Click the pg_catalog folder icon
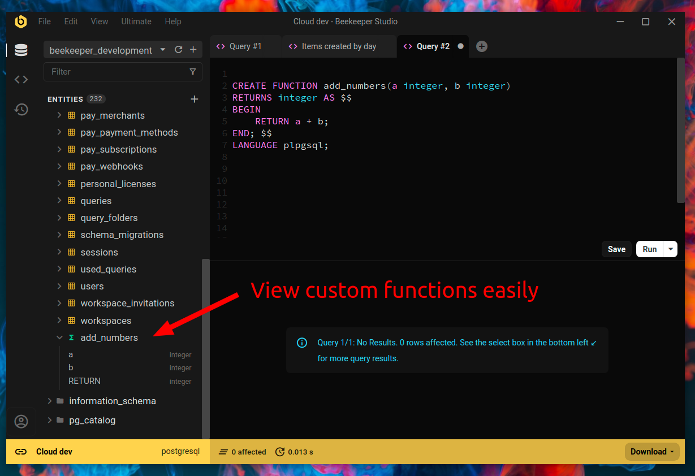The width and height of the screenshot is (695, 476). coord(60,420)
